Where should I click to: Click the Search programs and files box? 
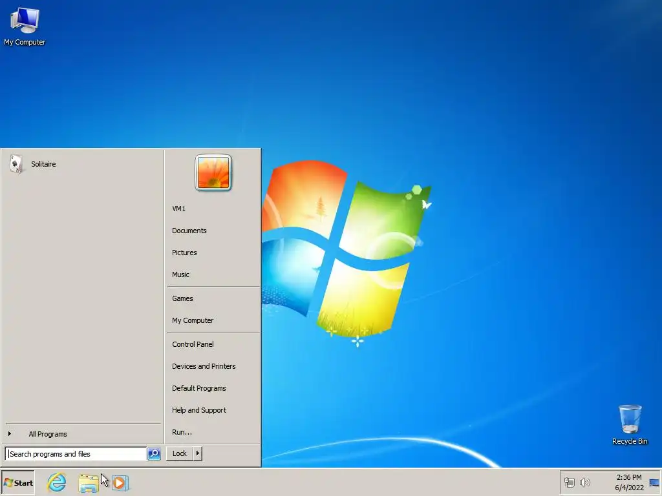coord(76,454)
